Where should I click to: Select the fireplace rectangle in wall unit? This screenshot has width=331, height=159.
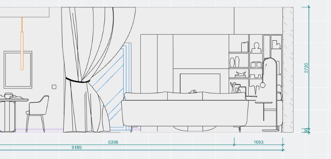tap(200, 83)
